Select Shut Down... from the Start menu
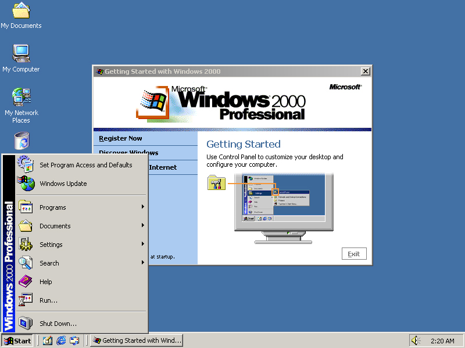The width and height of the screenshot is (465, 348). (81, 324)
